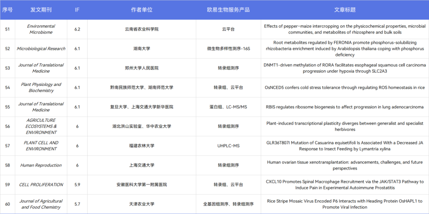Select row number 51 cell
Image resolution: width=429 pixels, height=214 pixels.
(8, 29)
